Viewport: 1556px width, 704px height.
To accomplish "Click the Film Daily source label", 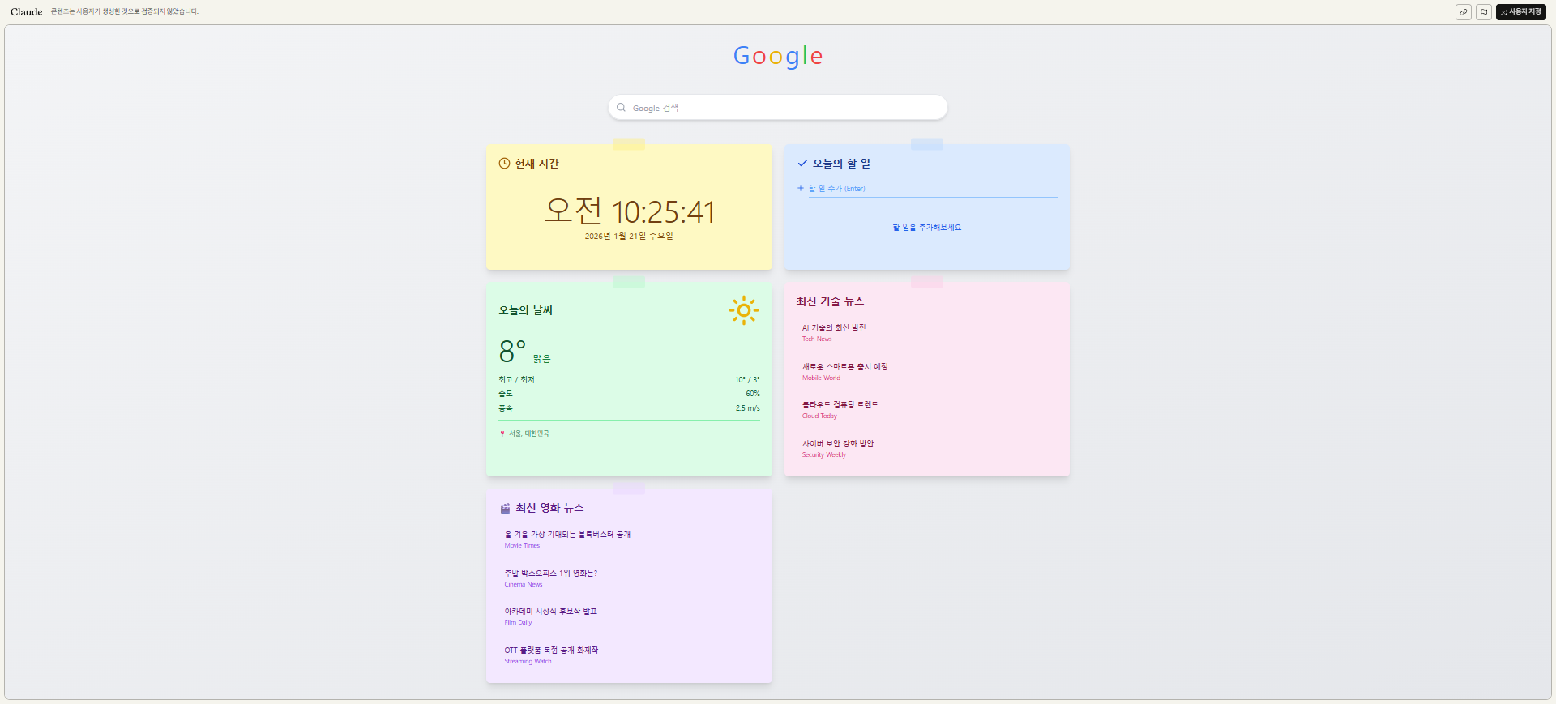I will pyautogui.click(x=518, y=623).
